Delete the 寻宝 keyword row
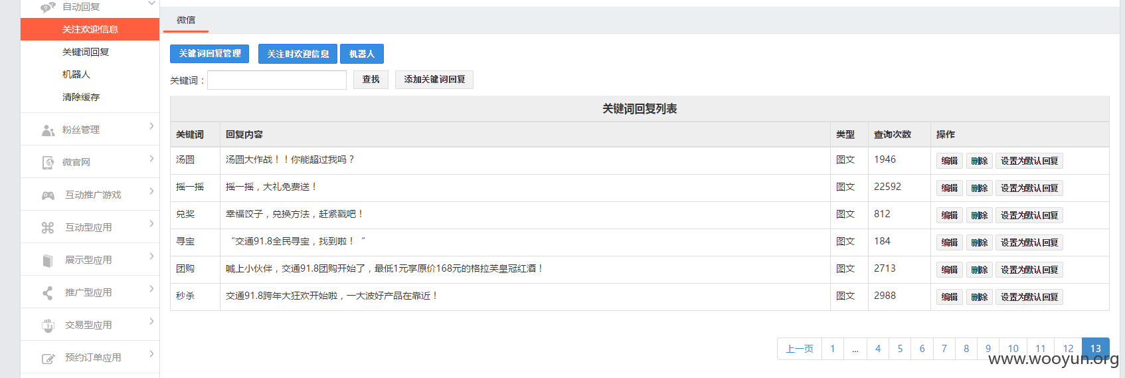Image resolution: width=1125 pixels, height=378 pixels. tap(980, 242)
